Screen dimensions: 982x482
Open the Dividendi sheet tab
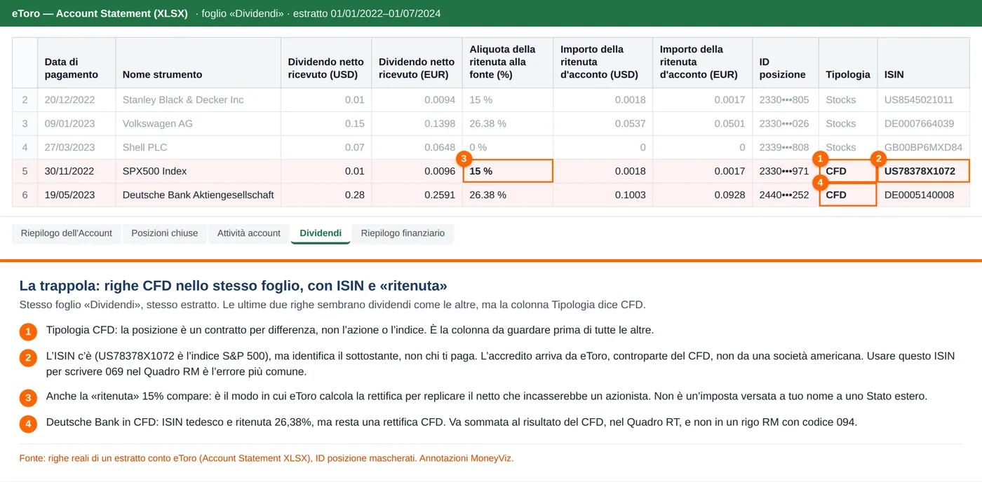pyautogui.click(x=321, y=233)
